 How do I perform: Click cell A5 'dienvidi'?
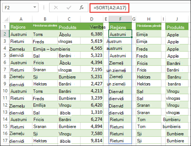(21, 55)
